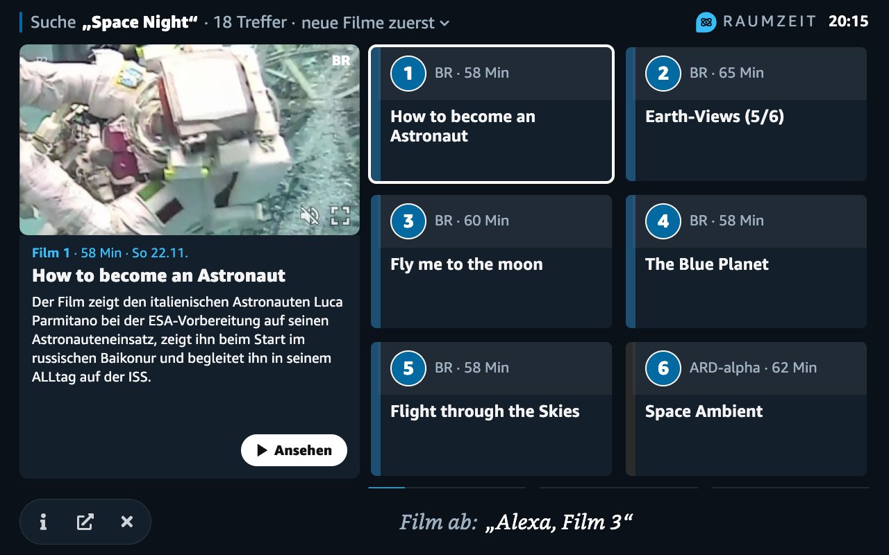Click the open-external-link icon
The height and width of the screenshot is (555, 889).
click(85, 522)
